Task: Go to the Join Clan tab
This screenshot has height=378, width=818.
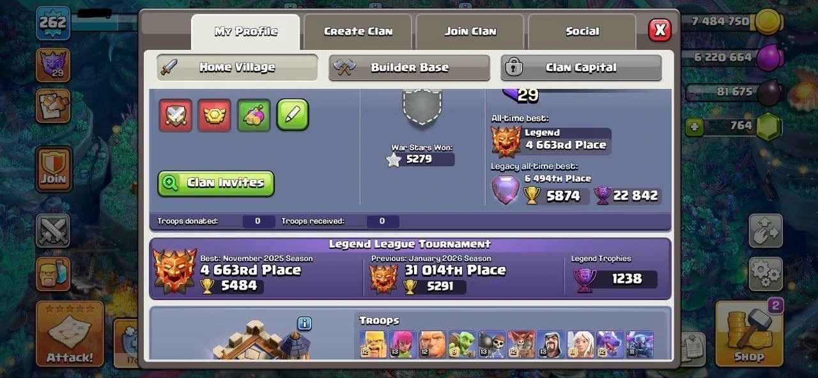Action: pos(470,31)
